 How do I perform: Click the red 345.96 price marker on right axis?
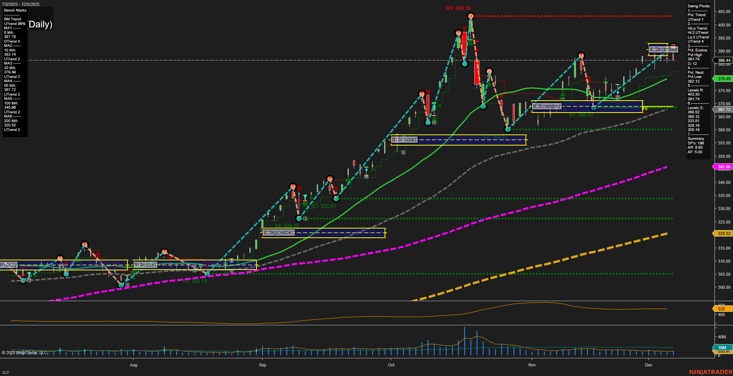[x=723, y=167]
